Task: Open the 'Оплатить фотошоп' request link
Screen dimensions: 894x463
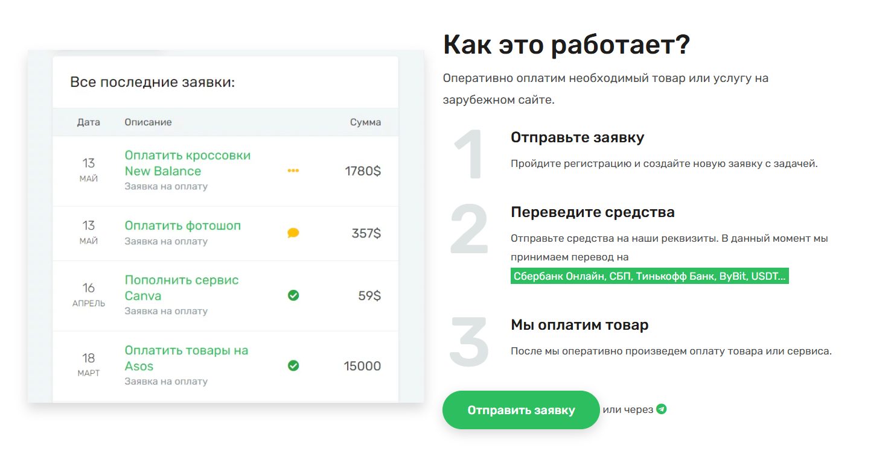Action: [x=182, y=225]
